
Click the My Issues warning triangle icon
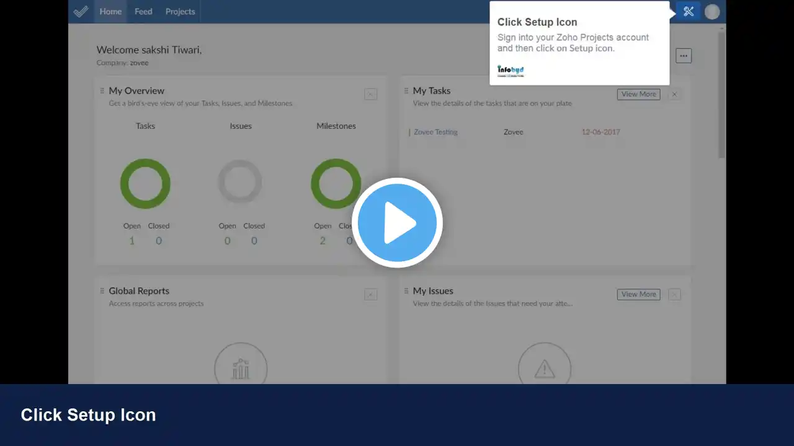[x=545, y=369]
